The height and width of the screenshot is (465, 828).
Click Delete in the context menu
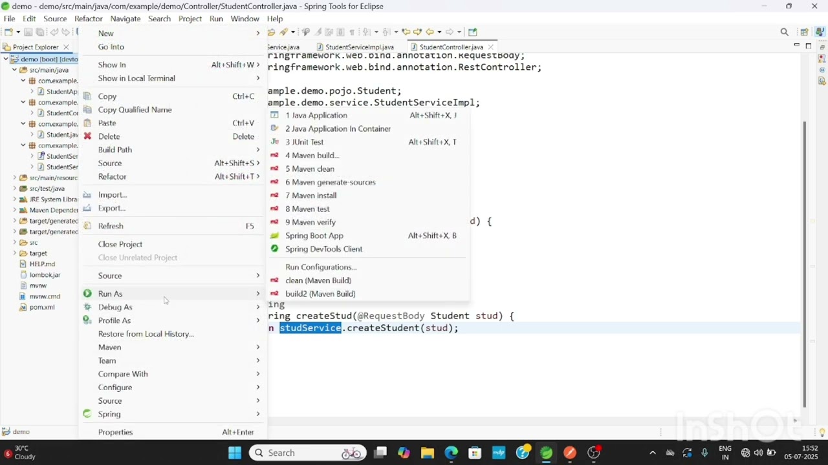pyautogui.click(x=171, y=136)
